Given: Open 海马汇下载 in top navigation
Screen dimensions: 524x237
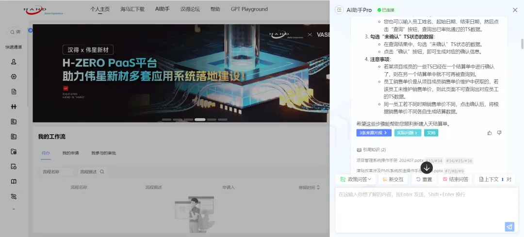Looking at the screenshot, I should tap(132, 9).
